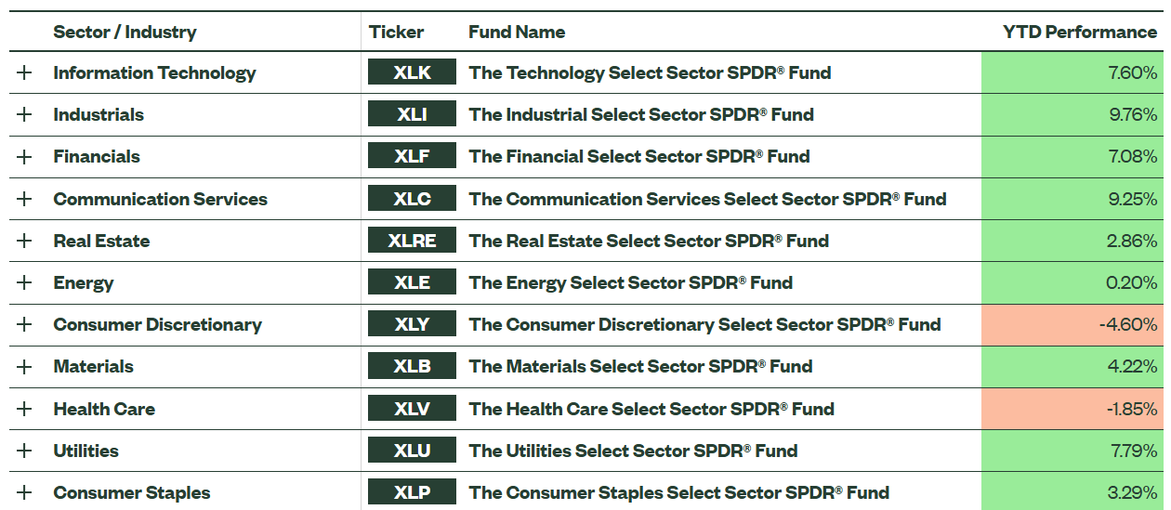The image size is (1171, 510).
Task: Open The Materials Select Sector SPDR Fund
Action: [640, 366]
